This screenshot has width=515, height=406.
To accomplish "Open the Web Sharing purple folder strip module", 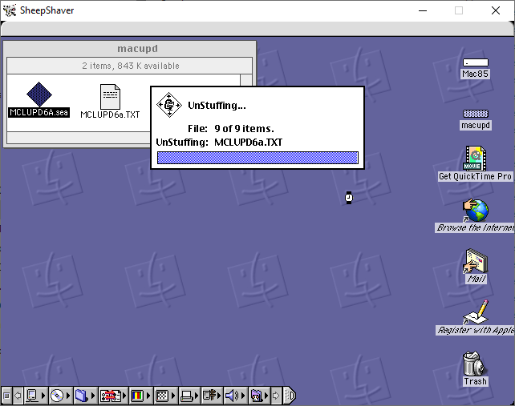I will click(x=259, y=396).
